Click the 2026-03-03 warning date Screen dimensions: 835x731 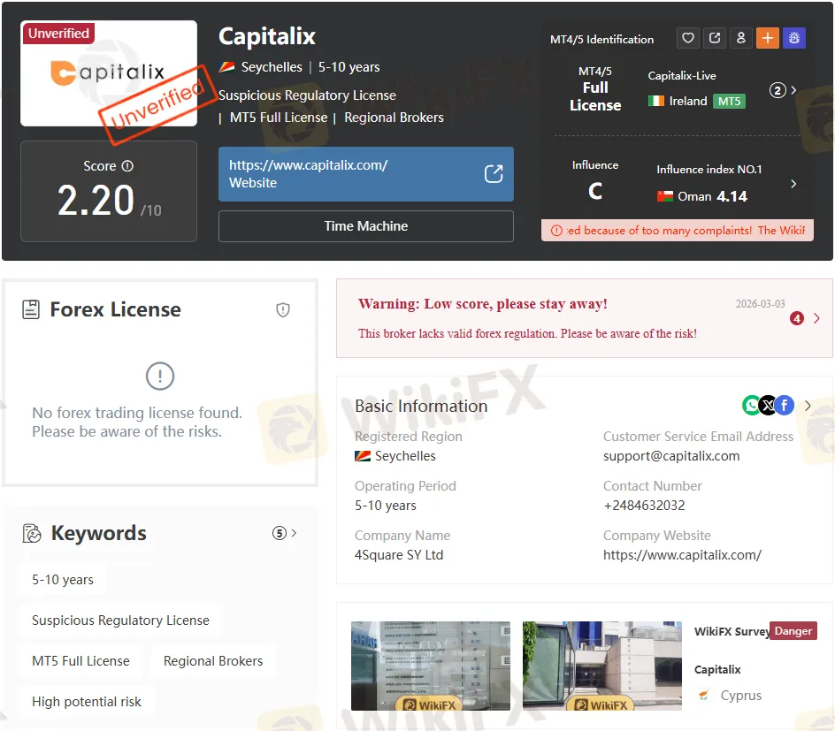click(x=760, y=304)
